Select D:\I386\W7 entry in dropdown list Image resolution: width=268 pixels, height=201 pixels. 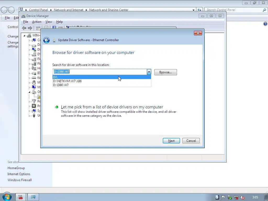tap(102, 85)
